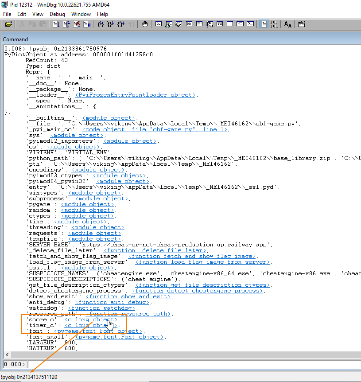Click the score_c c_long object link
Viewport: 361px width, 382px height.
(x=91, y=320)
